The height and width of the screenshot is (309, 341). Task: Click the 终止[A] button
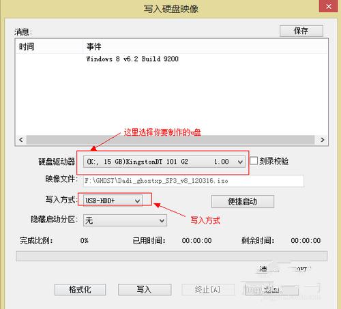(x=208, y=290)
